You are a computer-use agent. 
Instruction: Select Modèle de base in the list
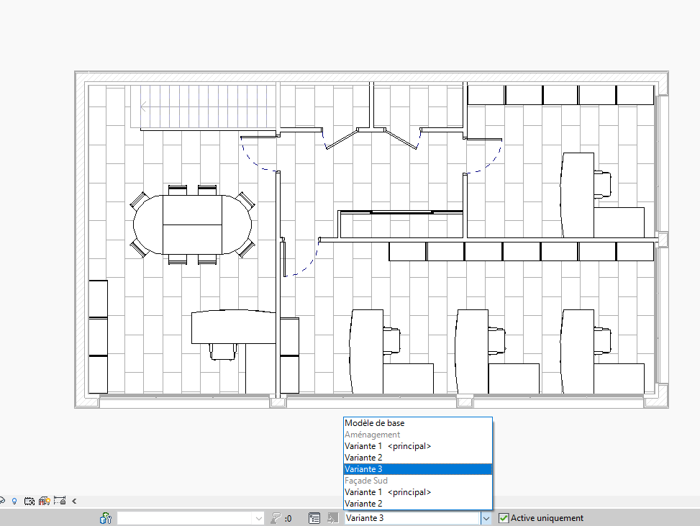(x=418, y=423)
